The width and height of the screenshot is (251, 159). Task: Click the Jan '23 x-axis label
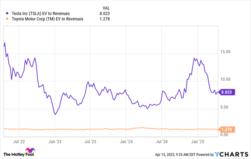click(x=54, y=141)
